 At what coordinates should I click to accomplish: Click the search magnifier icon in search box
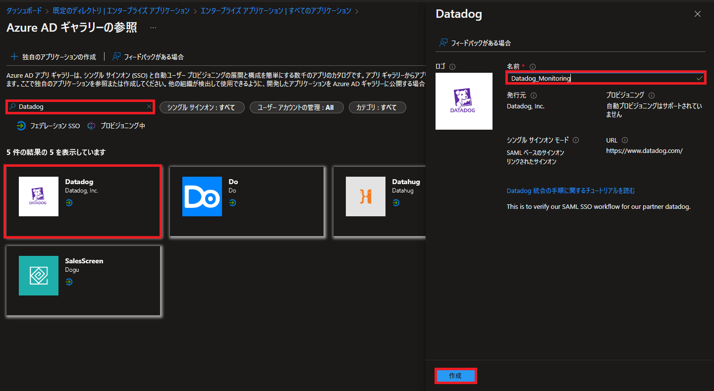[13, 106]
